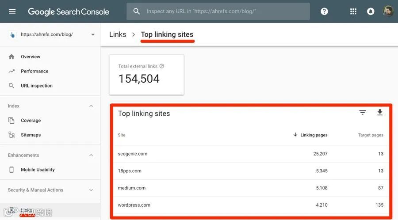Click the ahrefs.com/blog property favicon
This screenshot has height=220, width=398.
[12, 35]
